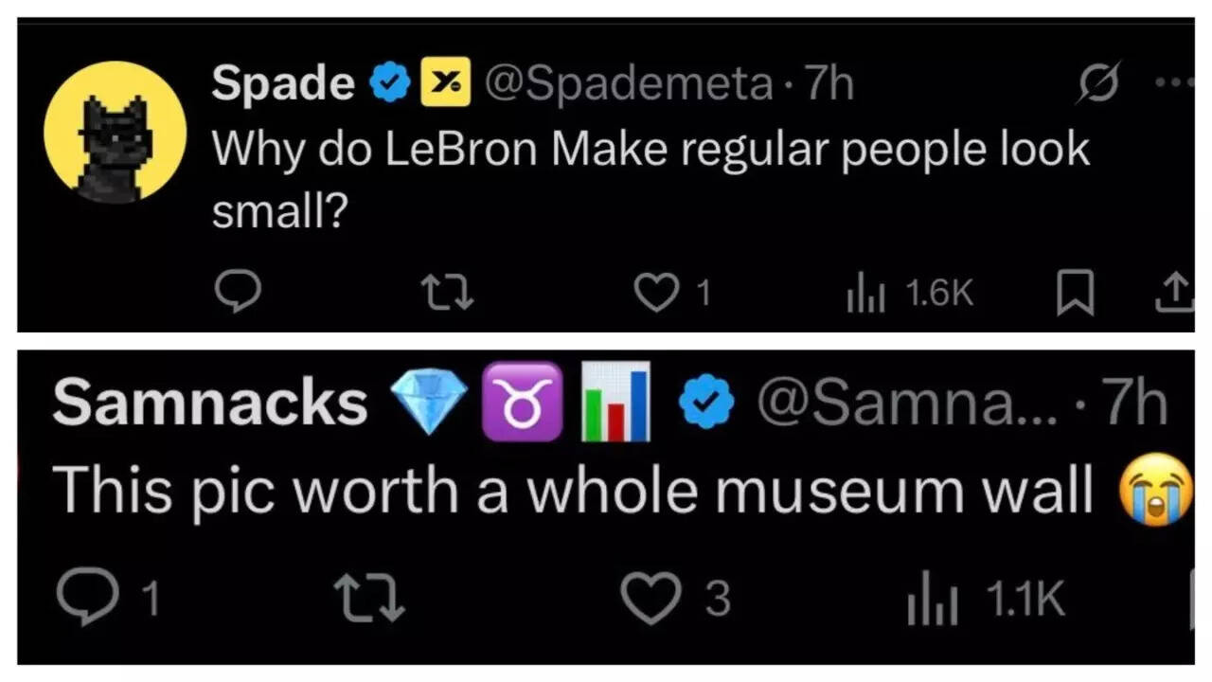Screen dimensions: 1212x682
Task: Share Spade's tweet via the upload icon
Action: click(1175, 293)
